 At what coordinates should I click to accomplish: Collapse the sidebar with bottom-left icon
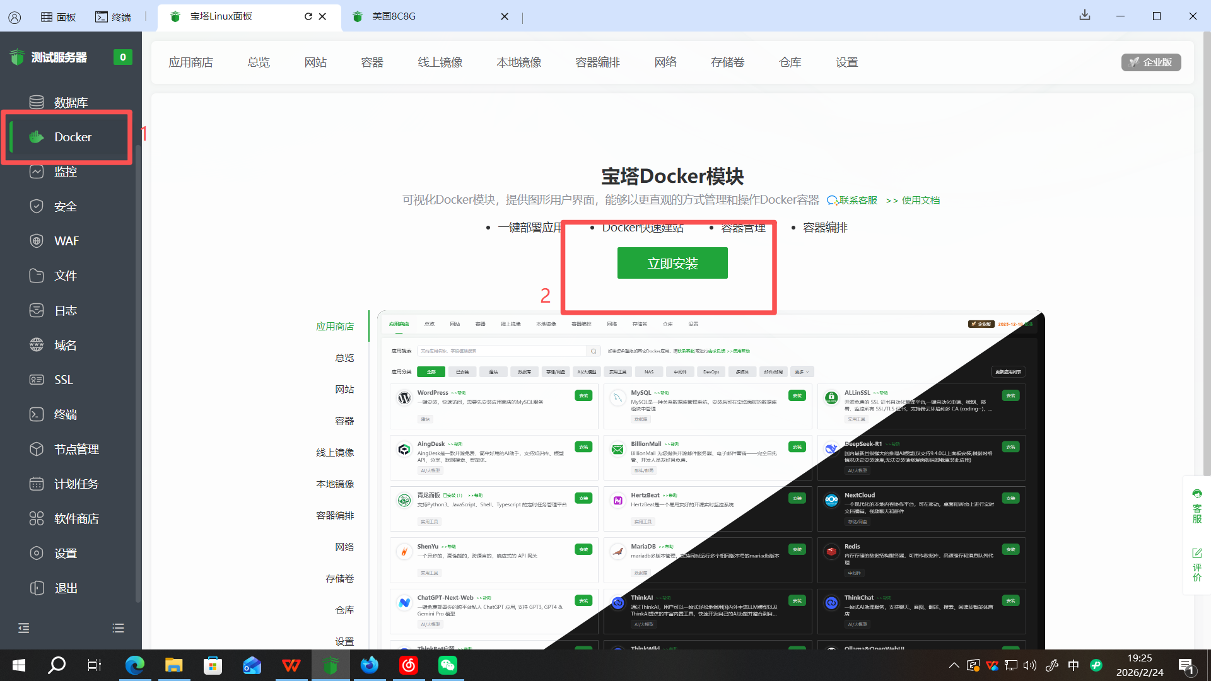tap(24, 628)
